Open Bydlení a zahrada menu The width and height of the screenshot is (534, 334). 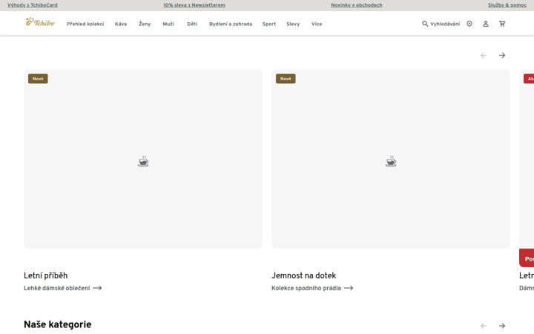tap(231, 24)
